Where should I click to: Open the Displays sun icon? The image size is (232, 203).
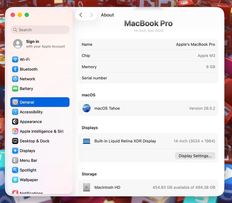(x=15, y=151)
